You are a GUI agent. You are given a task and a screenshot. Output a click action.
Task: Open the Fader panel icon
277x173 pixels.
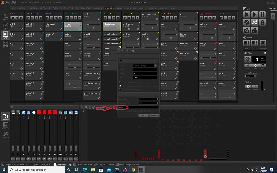6,117
